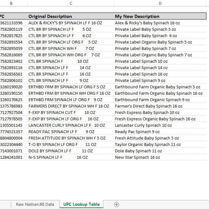Select UPC cell 1284241001
209x209 pixels.
[x=14, y=157]
